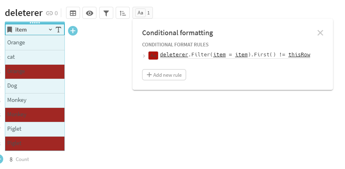Click Add new rule button
This screenshot has width=345, height=169.
[x=164, y=75]
